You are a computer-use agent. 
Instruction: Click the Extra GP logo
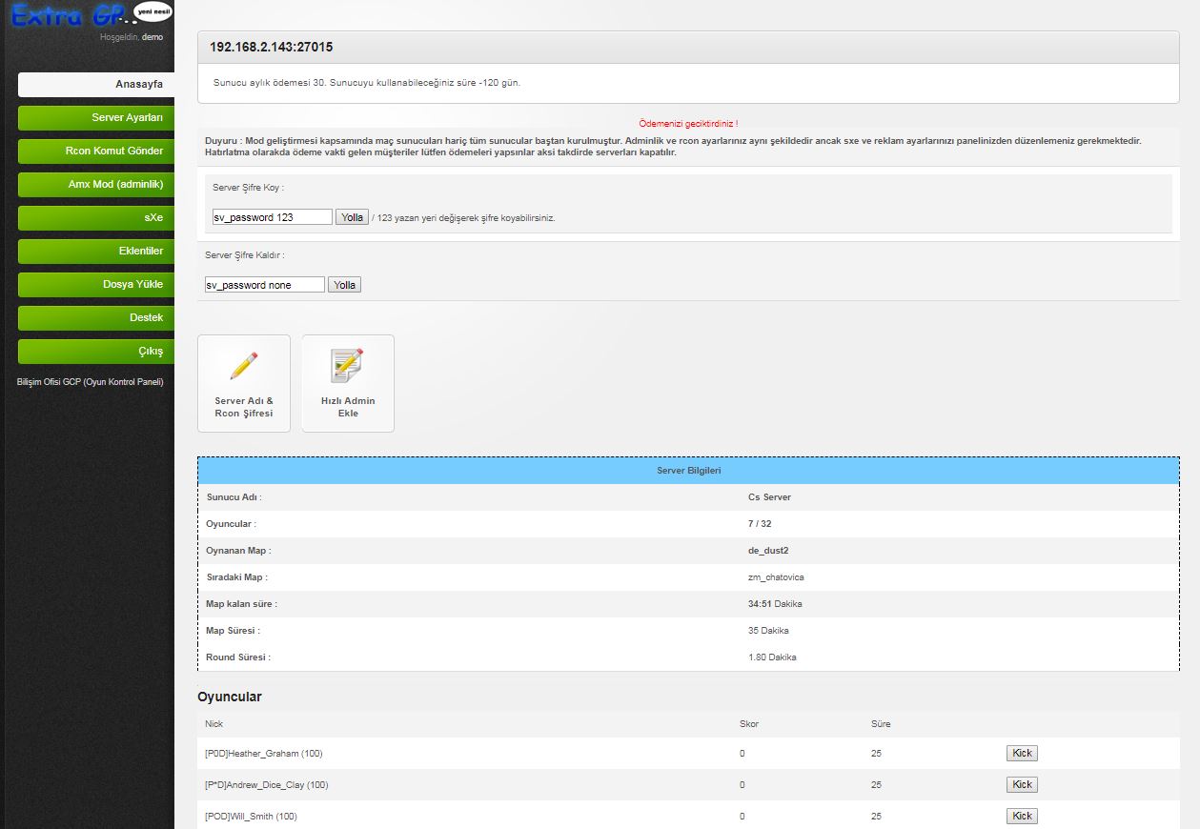click(91, 14)
